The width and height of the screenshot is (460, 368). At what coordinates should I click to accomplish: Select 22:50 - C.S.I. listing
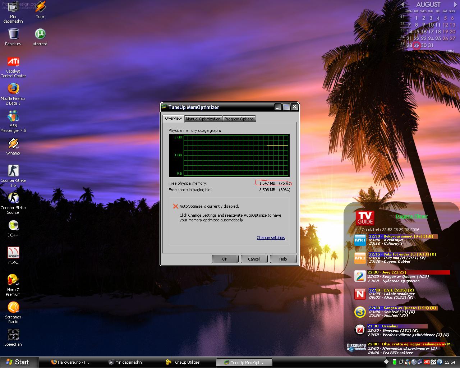391,290
